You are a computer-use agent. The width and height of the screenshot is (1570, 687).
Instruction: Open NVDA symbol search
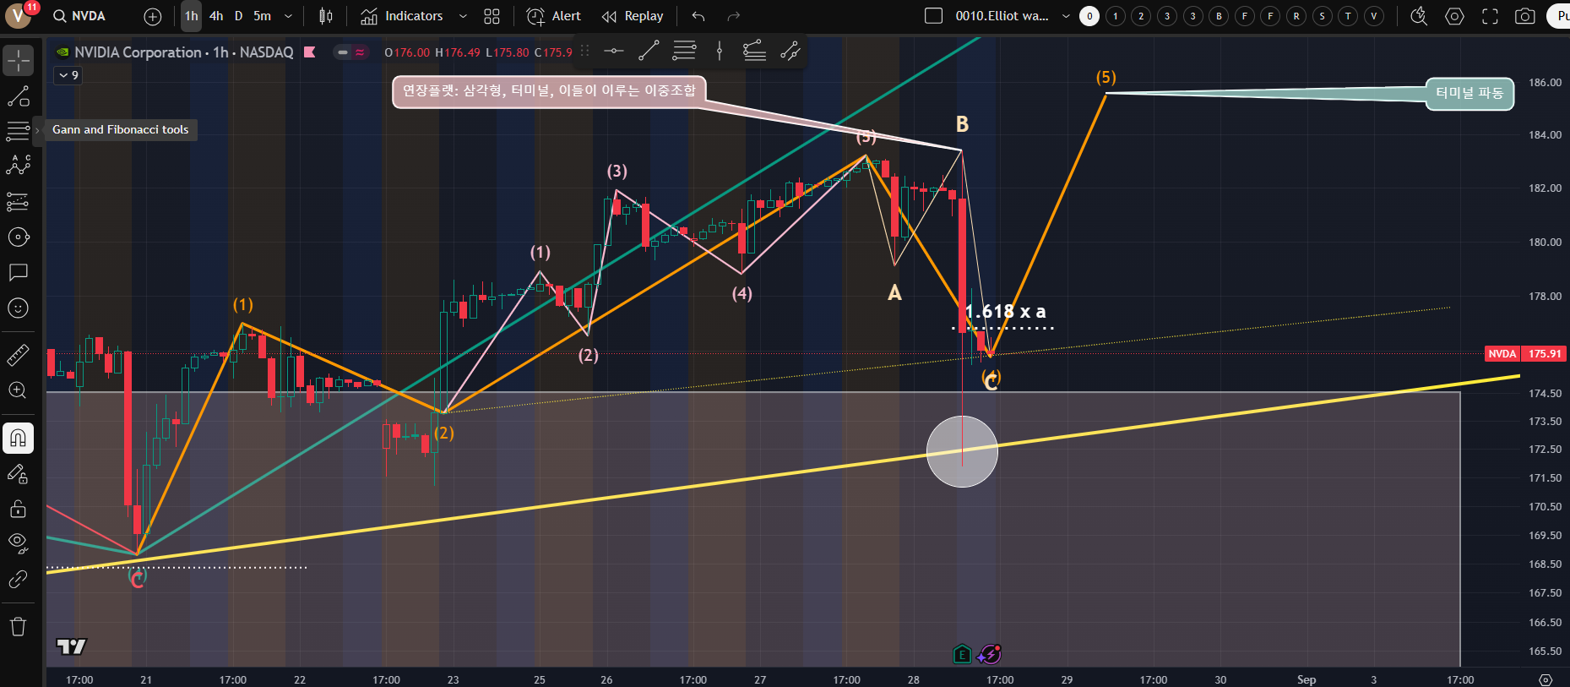point(79,16)
